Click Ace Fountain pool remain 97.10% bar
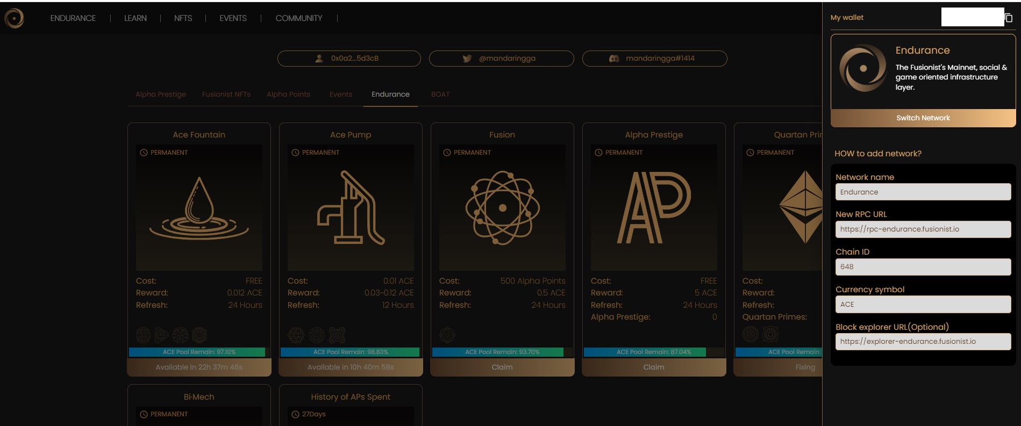 199,352
